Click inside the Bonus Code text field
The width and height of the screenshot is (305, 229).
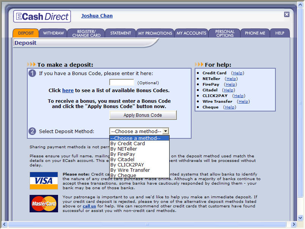pos(121,82)
